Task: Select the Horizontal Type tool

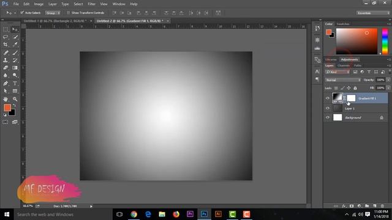Action: click(x=15, y=83)
